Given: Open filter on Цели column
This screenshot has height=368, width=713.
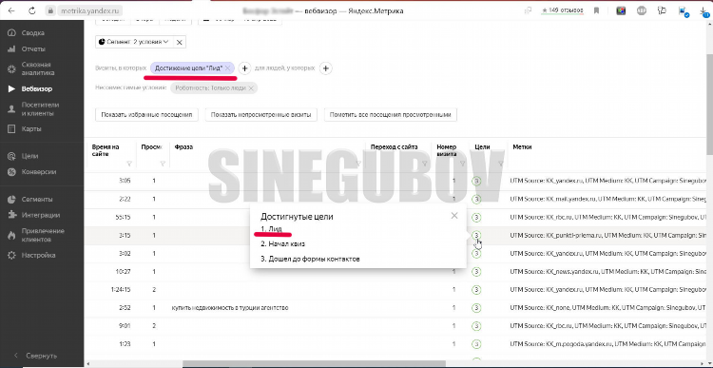Looking at the screenshot, I should 501,164.
